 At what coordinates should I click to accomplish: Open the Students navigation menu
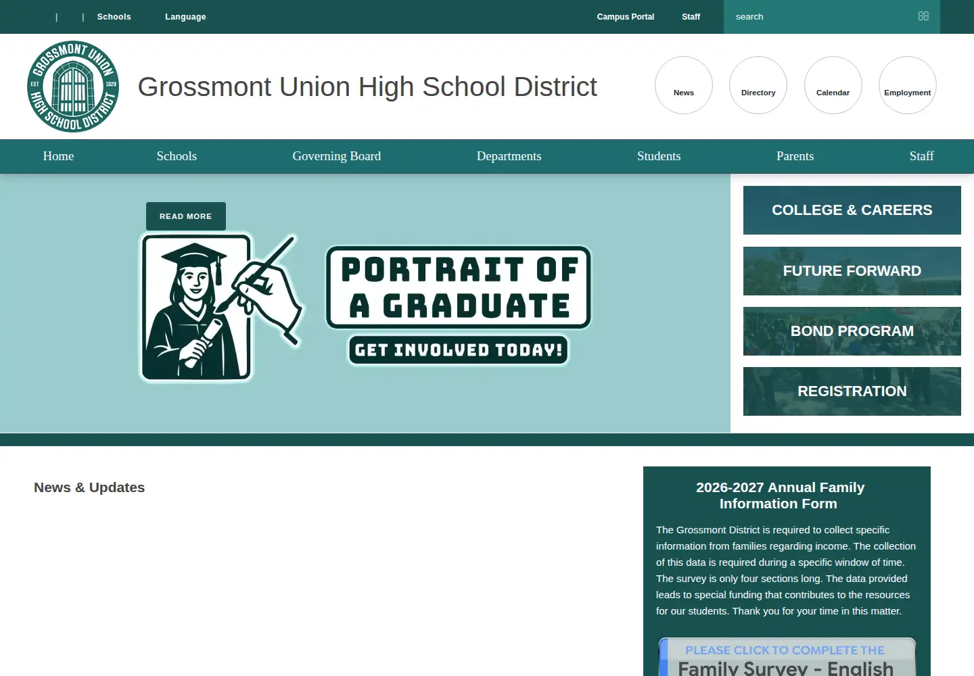[659, 156]
